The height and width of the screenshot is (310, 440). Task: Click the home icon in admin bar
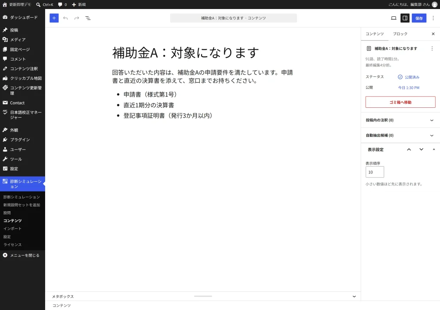(5, 4)
